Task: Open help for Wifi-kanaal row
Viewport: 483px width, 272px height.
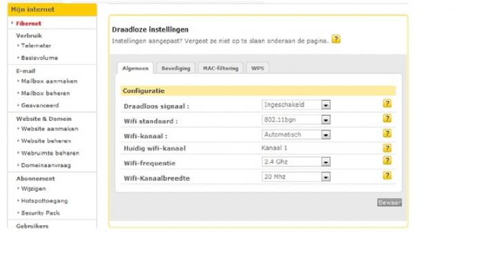Action: coord(387,133)
